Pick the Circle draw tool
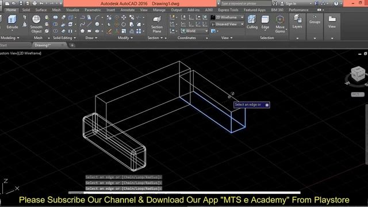 coord(97,24)
